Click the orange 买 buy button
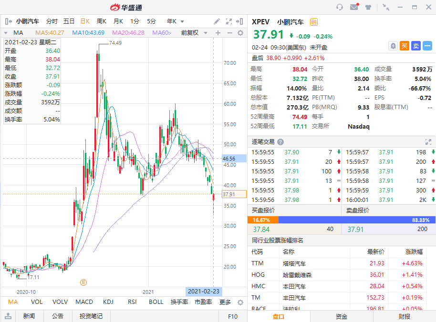436x322 pixels. click(x=405, y=46)
